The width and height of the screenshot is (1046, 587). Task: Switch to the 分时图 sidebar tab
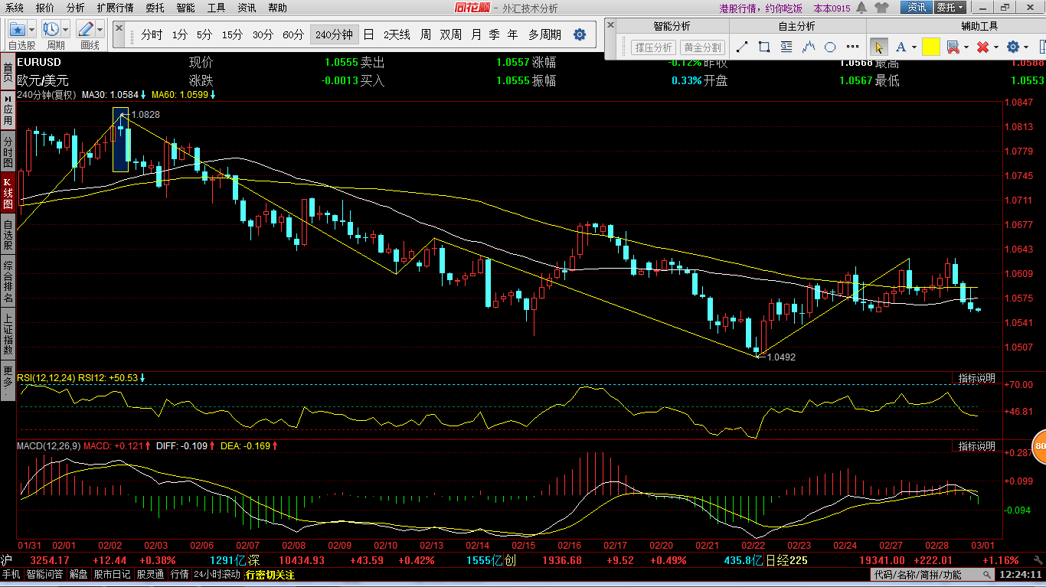point(8,152)
